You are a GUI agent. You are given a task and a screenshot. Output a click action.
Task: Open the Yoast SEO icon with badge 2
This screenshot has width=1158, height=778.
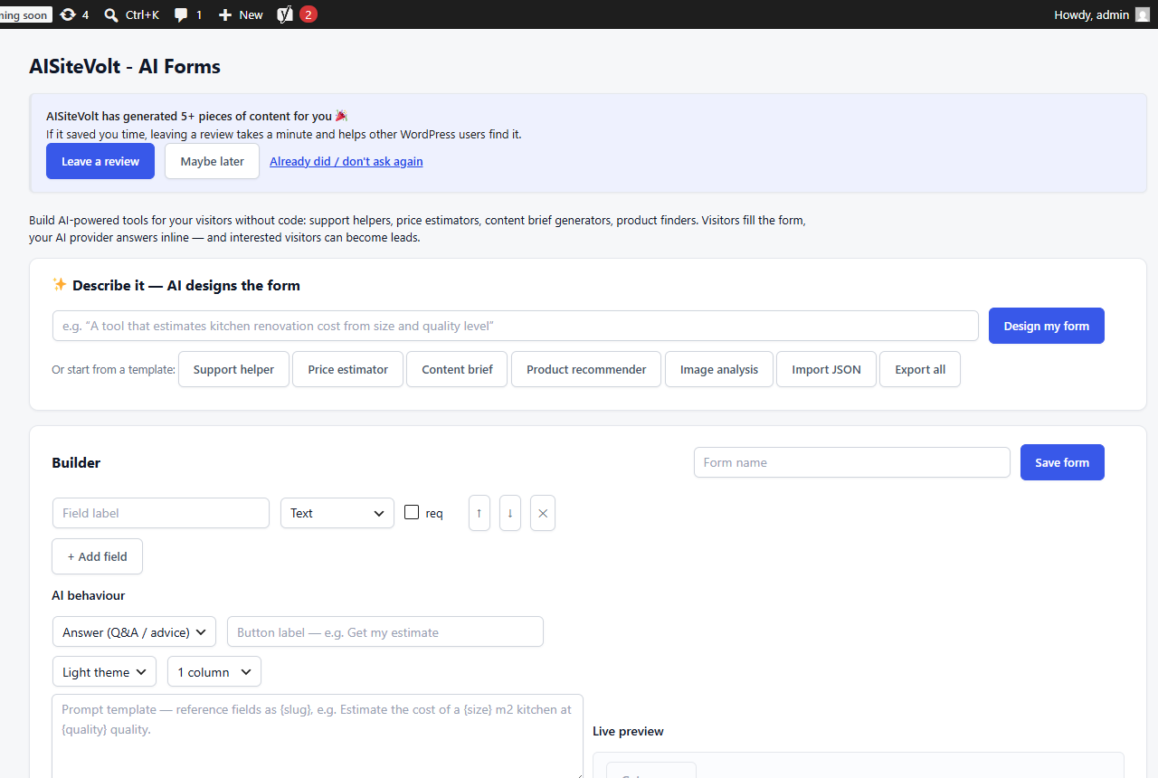tap(285, 14)
